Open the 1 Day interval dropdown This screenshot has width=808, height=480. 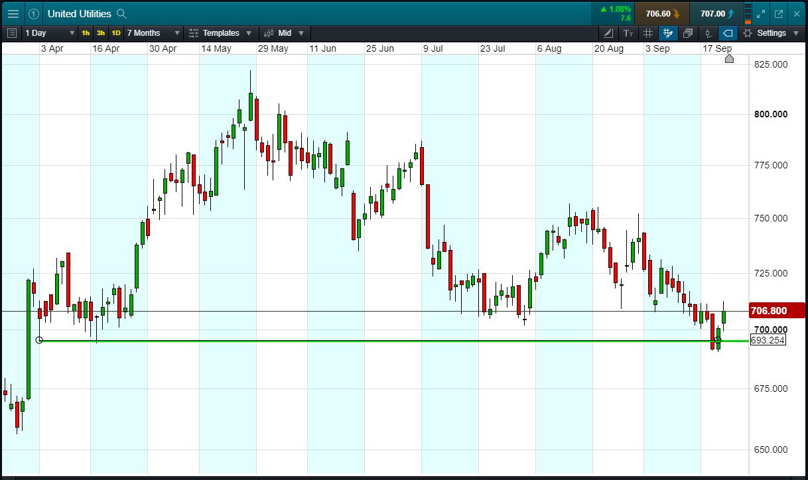[50, 32]
